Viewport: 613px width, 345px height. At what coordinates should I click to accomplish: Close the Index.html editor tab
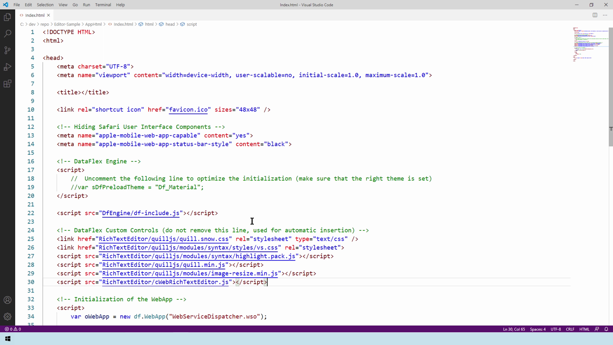49,15
